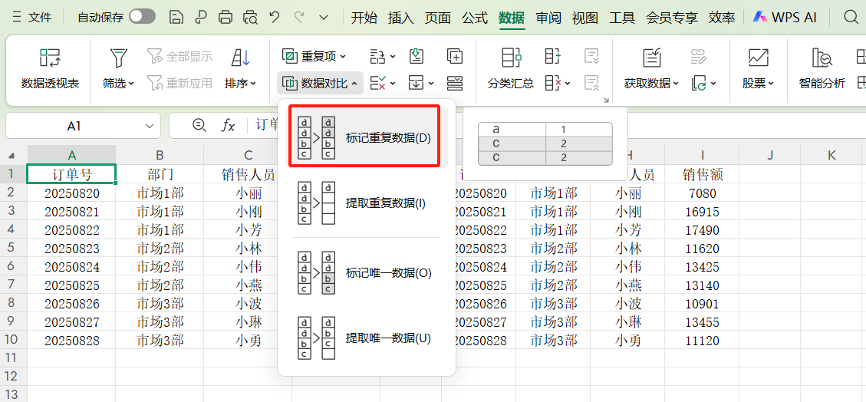
Task: Click the Redo arrow icon
Action: (299, 17)
